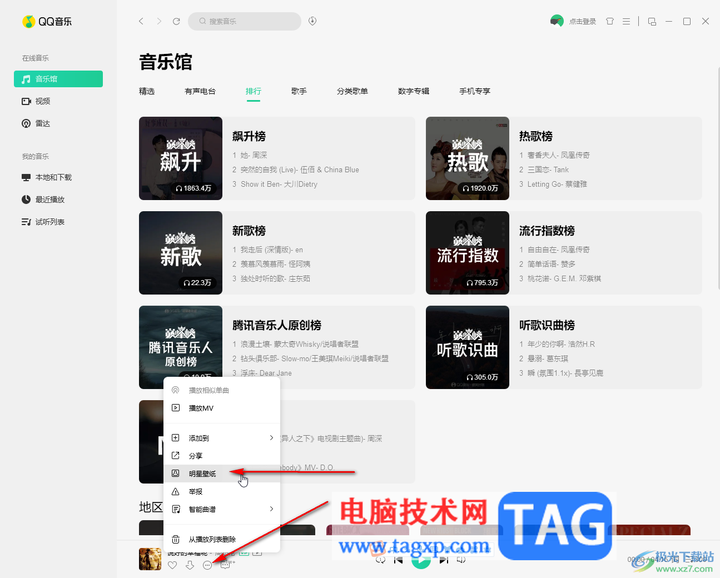Play 独处时听的歌- 庄东茹 entry
The height and width of the screenshot is (578, 720).
pos(276,278)
